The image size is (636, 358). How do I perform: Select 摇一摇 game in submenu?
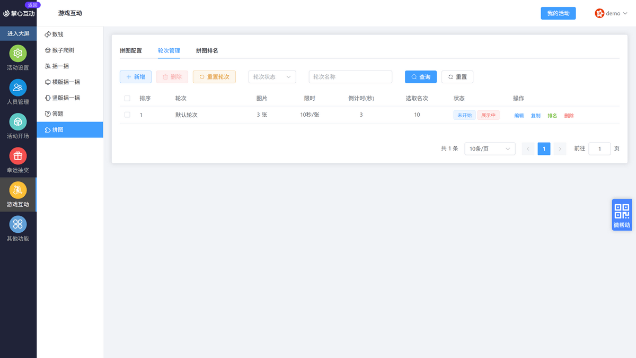[x=70, y=66]
